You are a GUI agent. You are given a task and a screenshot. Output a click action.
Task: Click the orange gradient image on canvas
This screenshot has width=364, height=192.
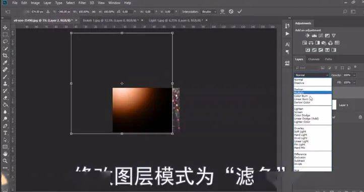pyautogui.click(x=142, y=110)
